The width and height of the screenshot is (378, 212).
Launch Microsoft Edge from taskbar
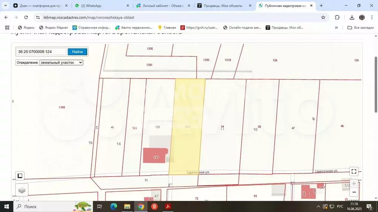114,206
